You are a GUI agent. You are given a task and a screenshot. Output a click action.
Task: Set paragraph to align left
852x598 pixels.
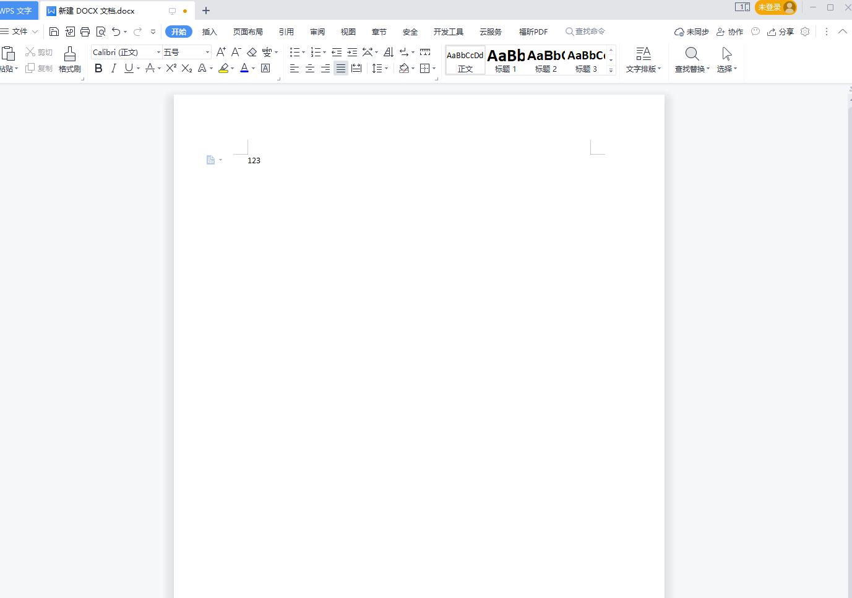coord(295,68)
